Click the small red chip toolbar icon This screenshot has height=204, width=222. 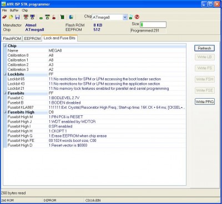(54, 17)
